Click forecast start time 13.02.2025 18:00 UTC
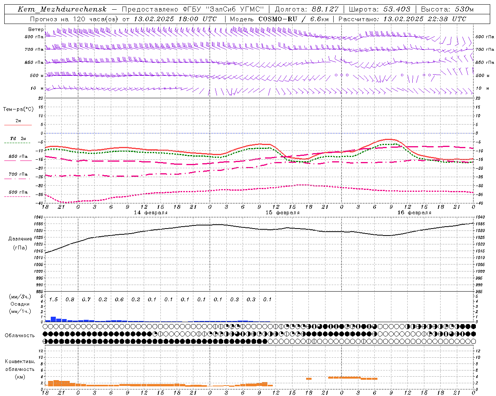The width and height of the screenshot is (496, 396). pyautogui.click(x=175, y=19)
